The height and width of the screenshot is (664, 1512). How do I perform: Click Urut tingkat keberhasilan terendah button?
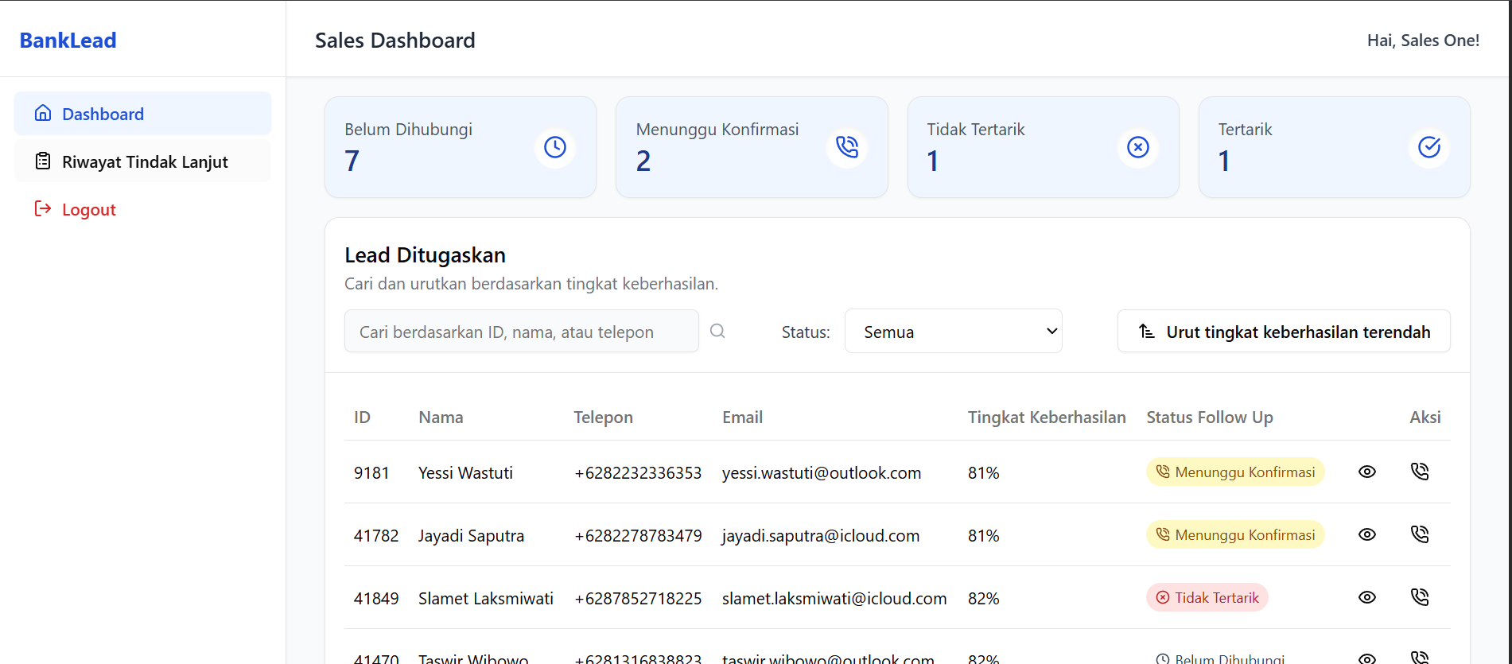(x=1284, y=331)
